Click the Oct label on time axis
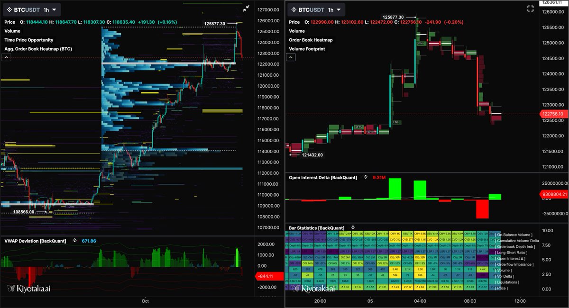The height and width of the screenshot is (308, 569). 146,300
